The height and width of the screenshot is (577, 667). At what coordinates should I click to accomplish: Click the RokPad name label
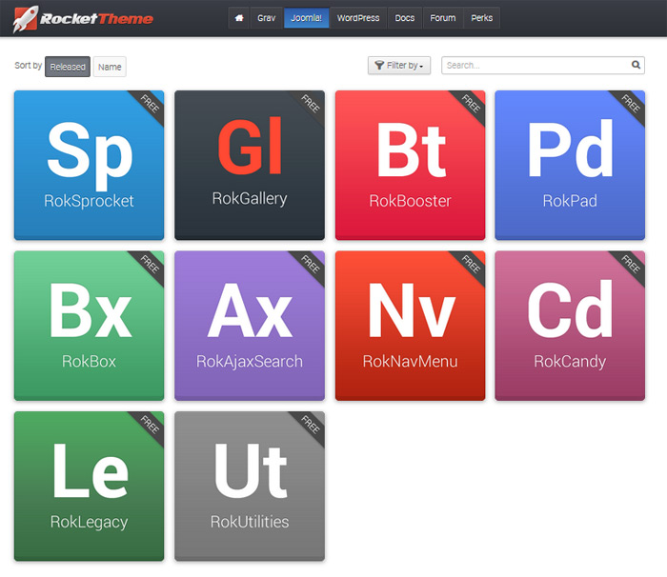(570, 201)
